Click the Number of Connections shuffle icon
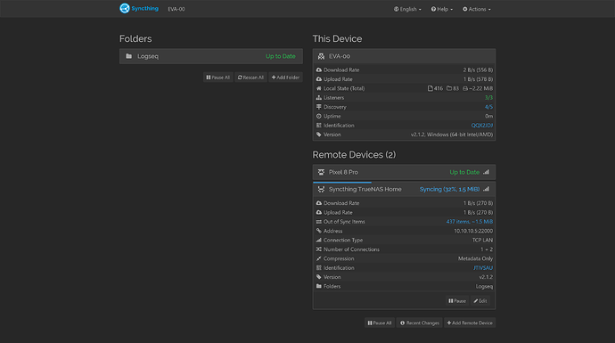This screenshot has height=343, width=615. pyautogui.click(x=319, y=249)
